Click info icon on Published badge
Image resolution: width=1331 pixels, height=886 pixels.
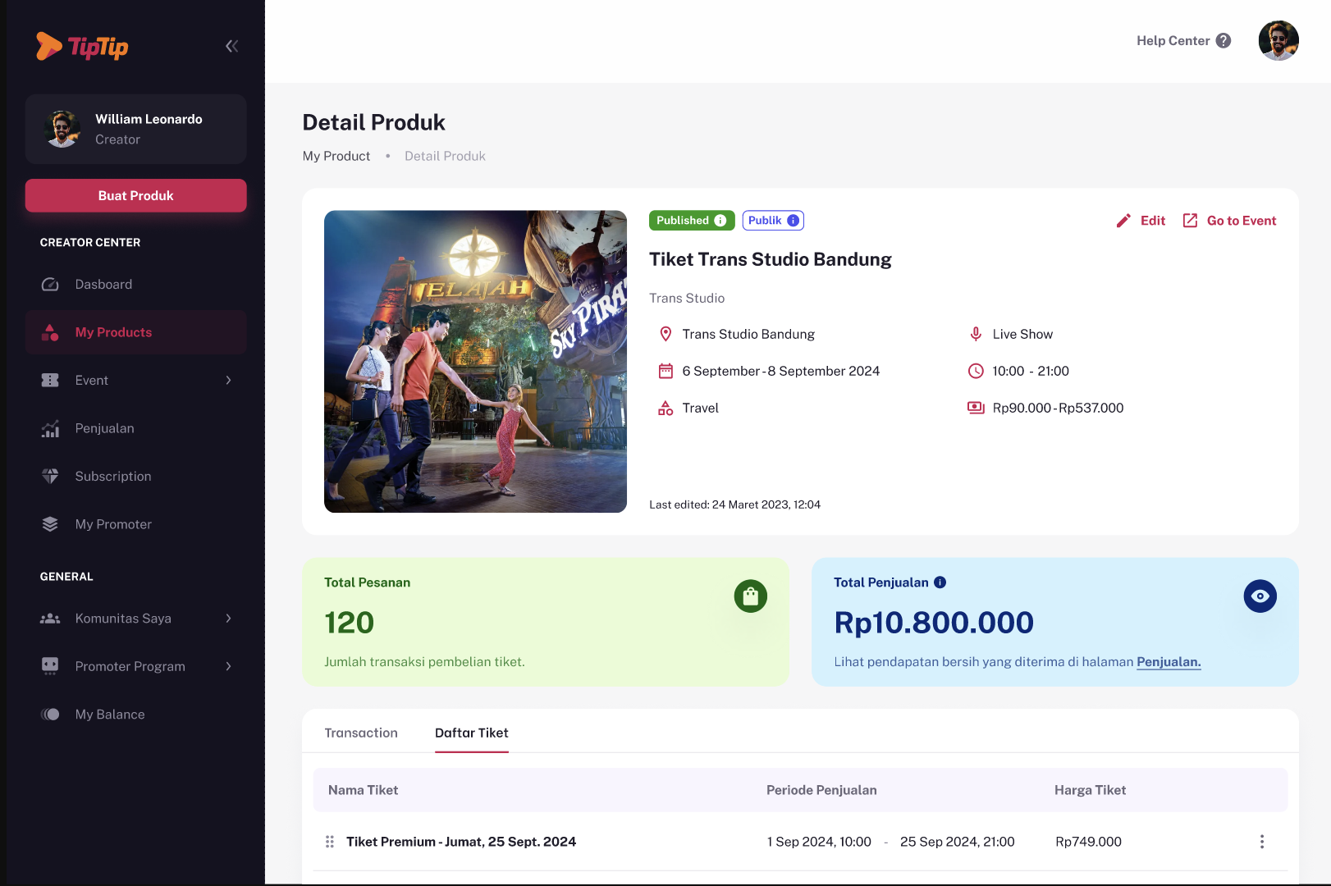tap(720, 221)
